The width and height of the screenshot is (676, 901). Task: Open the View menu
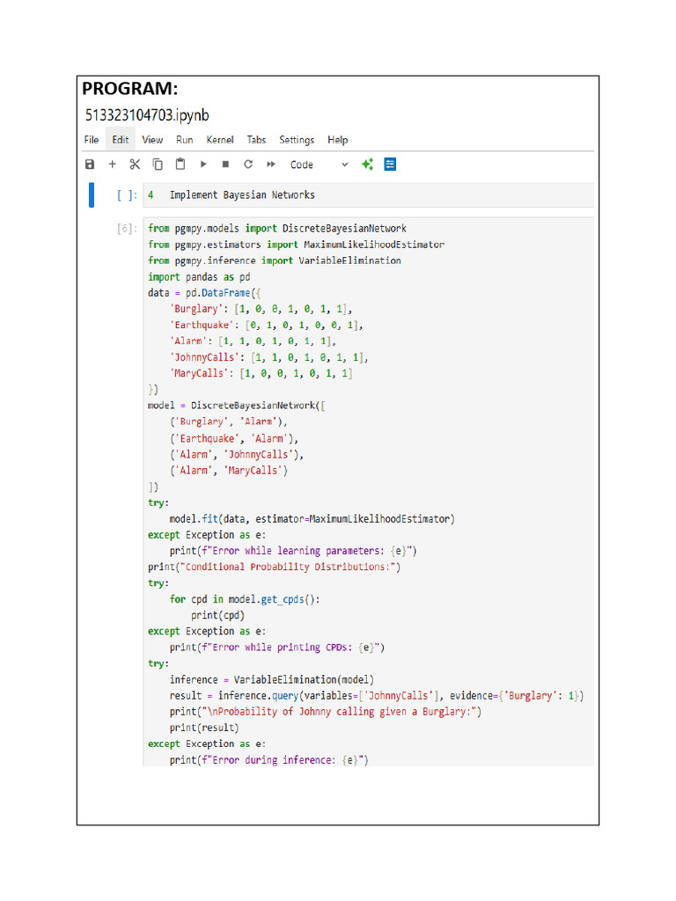point(152,140)
